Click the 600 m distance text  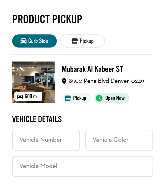tap(31, 96)
